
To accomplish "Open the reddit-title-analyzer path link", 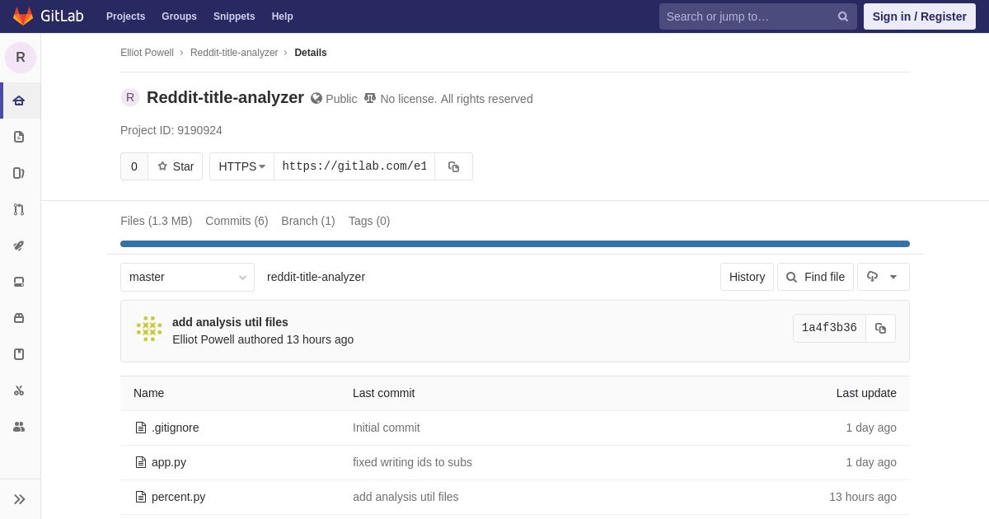I will pos(316,277).
